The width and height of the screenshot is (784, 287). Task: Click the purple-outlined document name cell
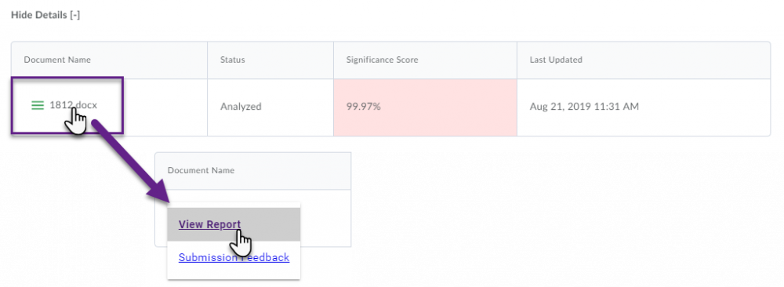pyautogui.click(x=67, y=105)
